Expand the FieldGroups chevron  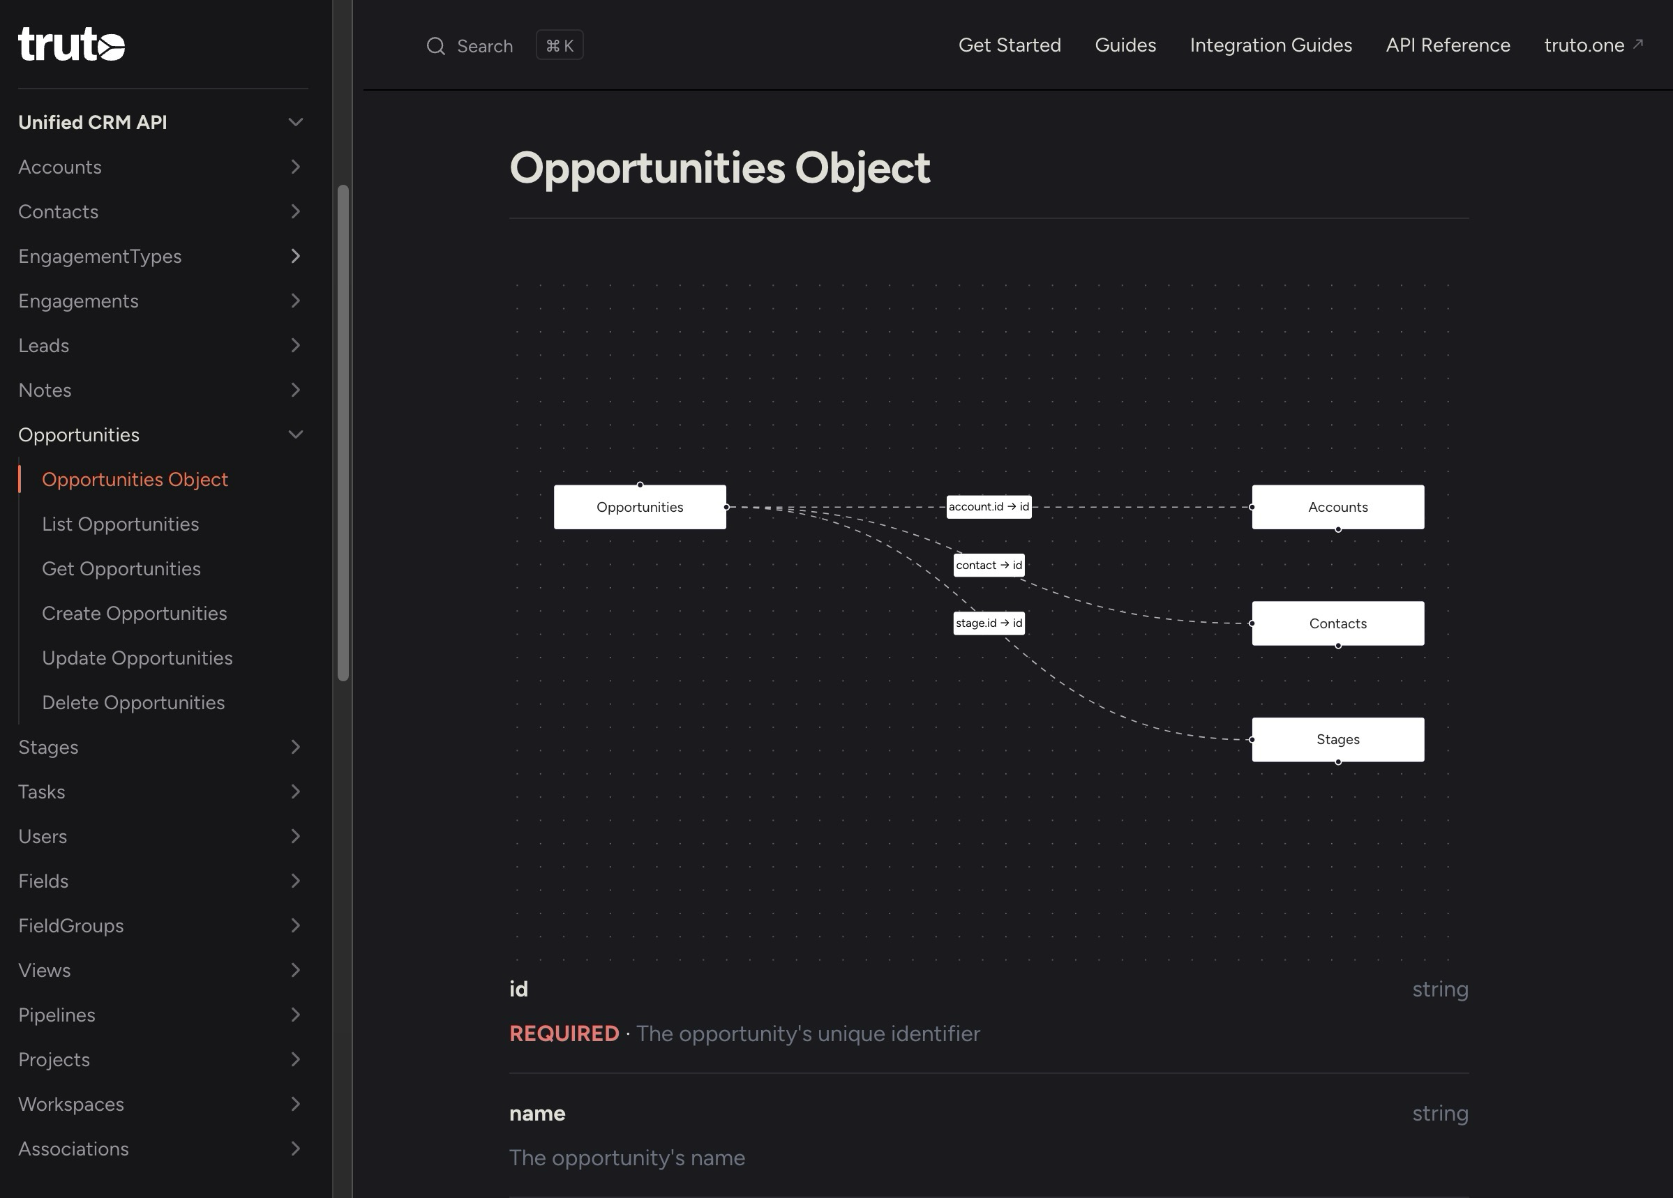(x=295, y=925)
